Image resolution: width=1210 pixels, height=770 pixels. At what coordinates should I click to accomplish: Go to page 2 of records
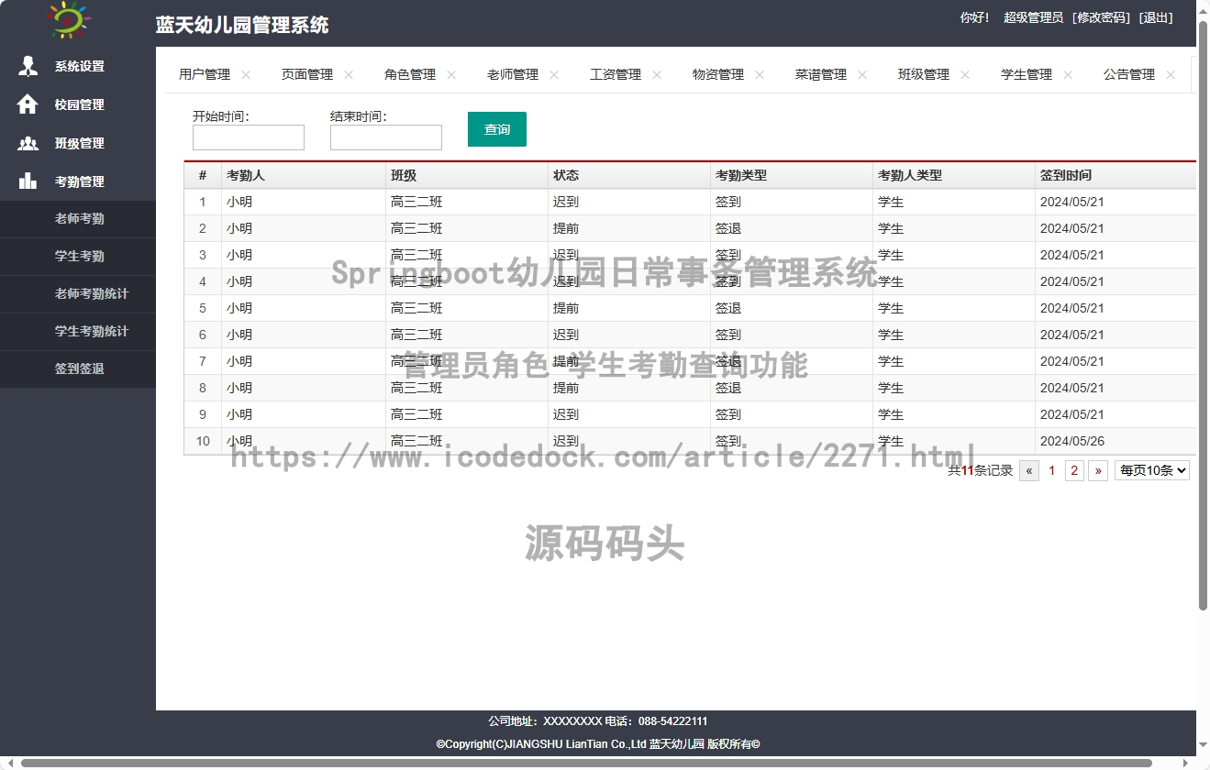click(1074, 471)
